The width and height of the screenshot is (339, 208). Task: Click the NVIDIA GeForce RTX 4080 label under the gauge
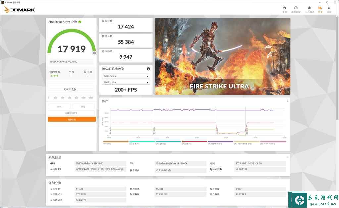point(71,62)
